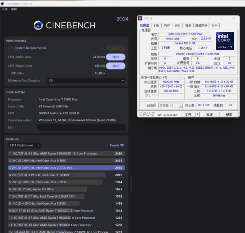Click the Details filter icon in Ranking
Image resolution: width=245 pixels, height=233 pixels.
pos(122,145)
